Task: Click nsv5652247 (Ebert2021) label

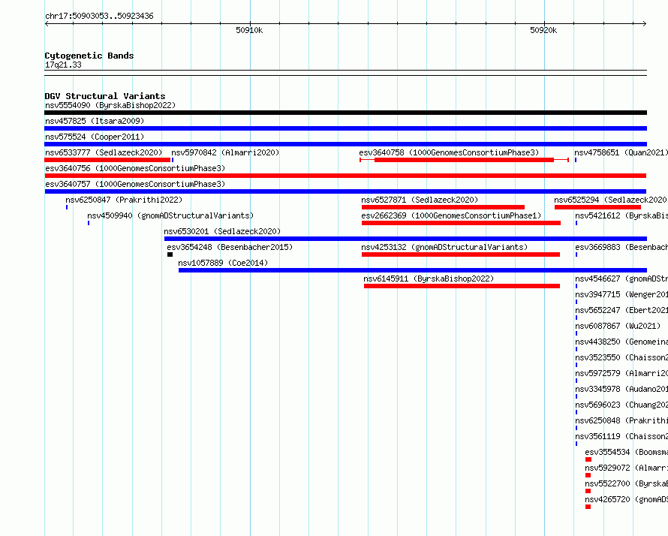Action: (x=621, y=310)
